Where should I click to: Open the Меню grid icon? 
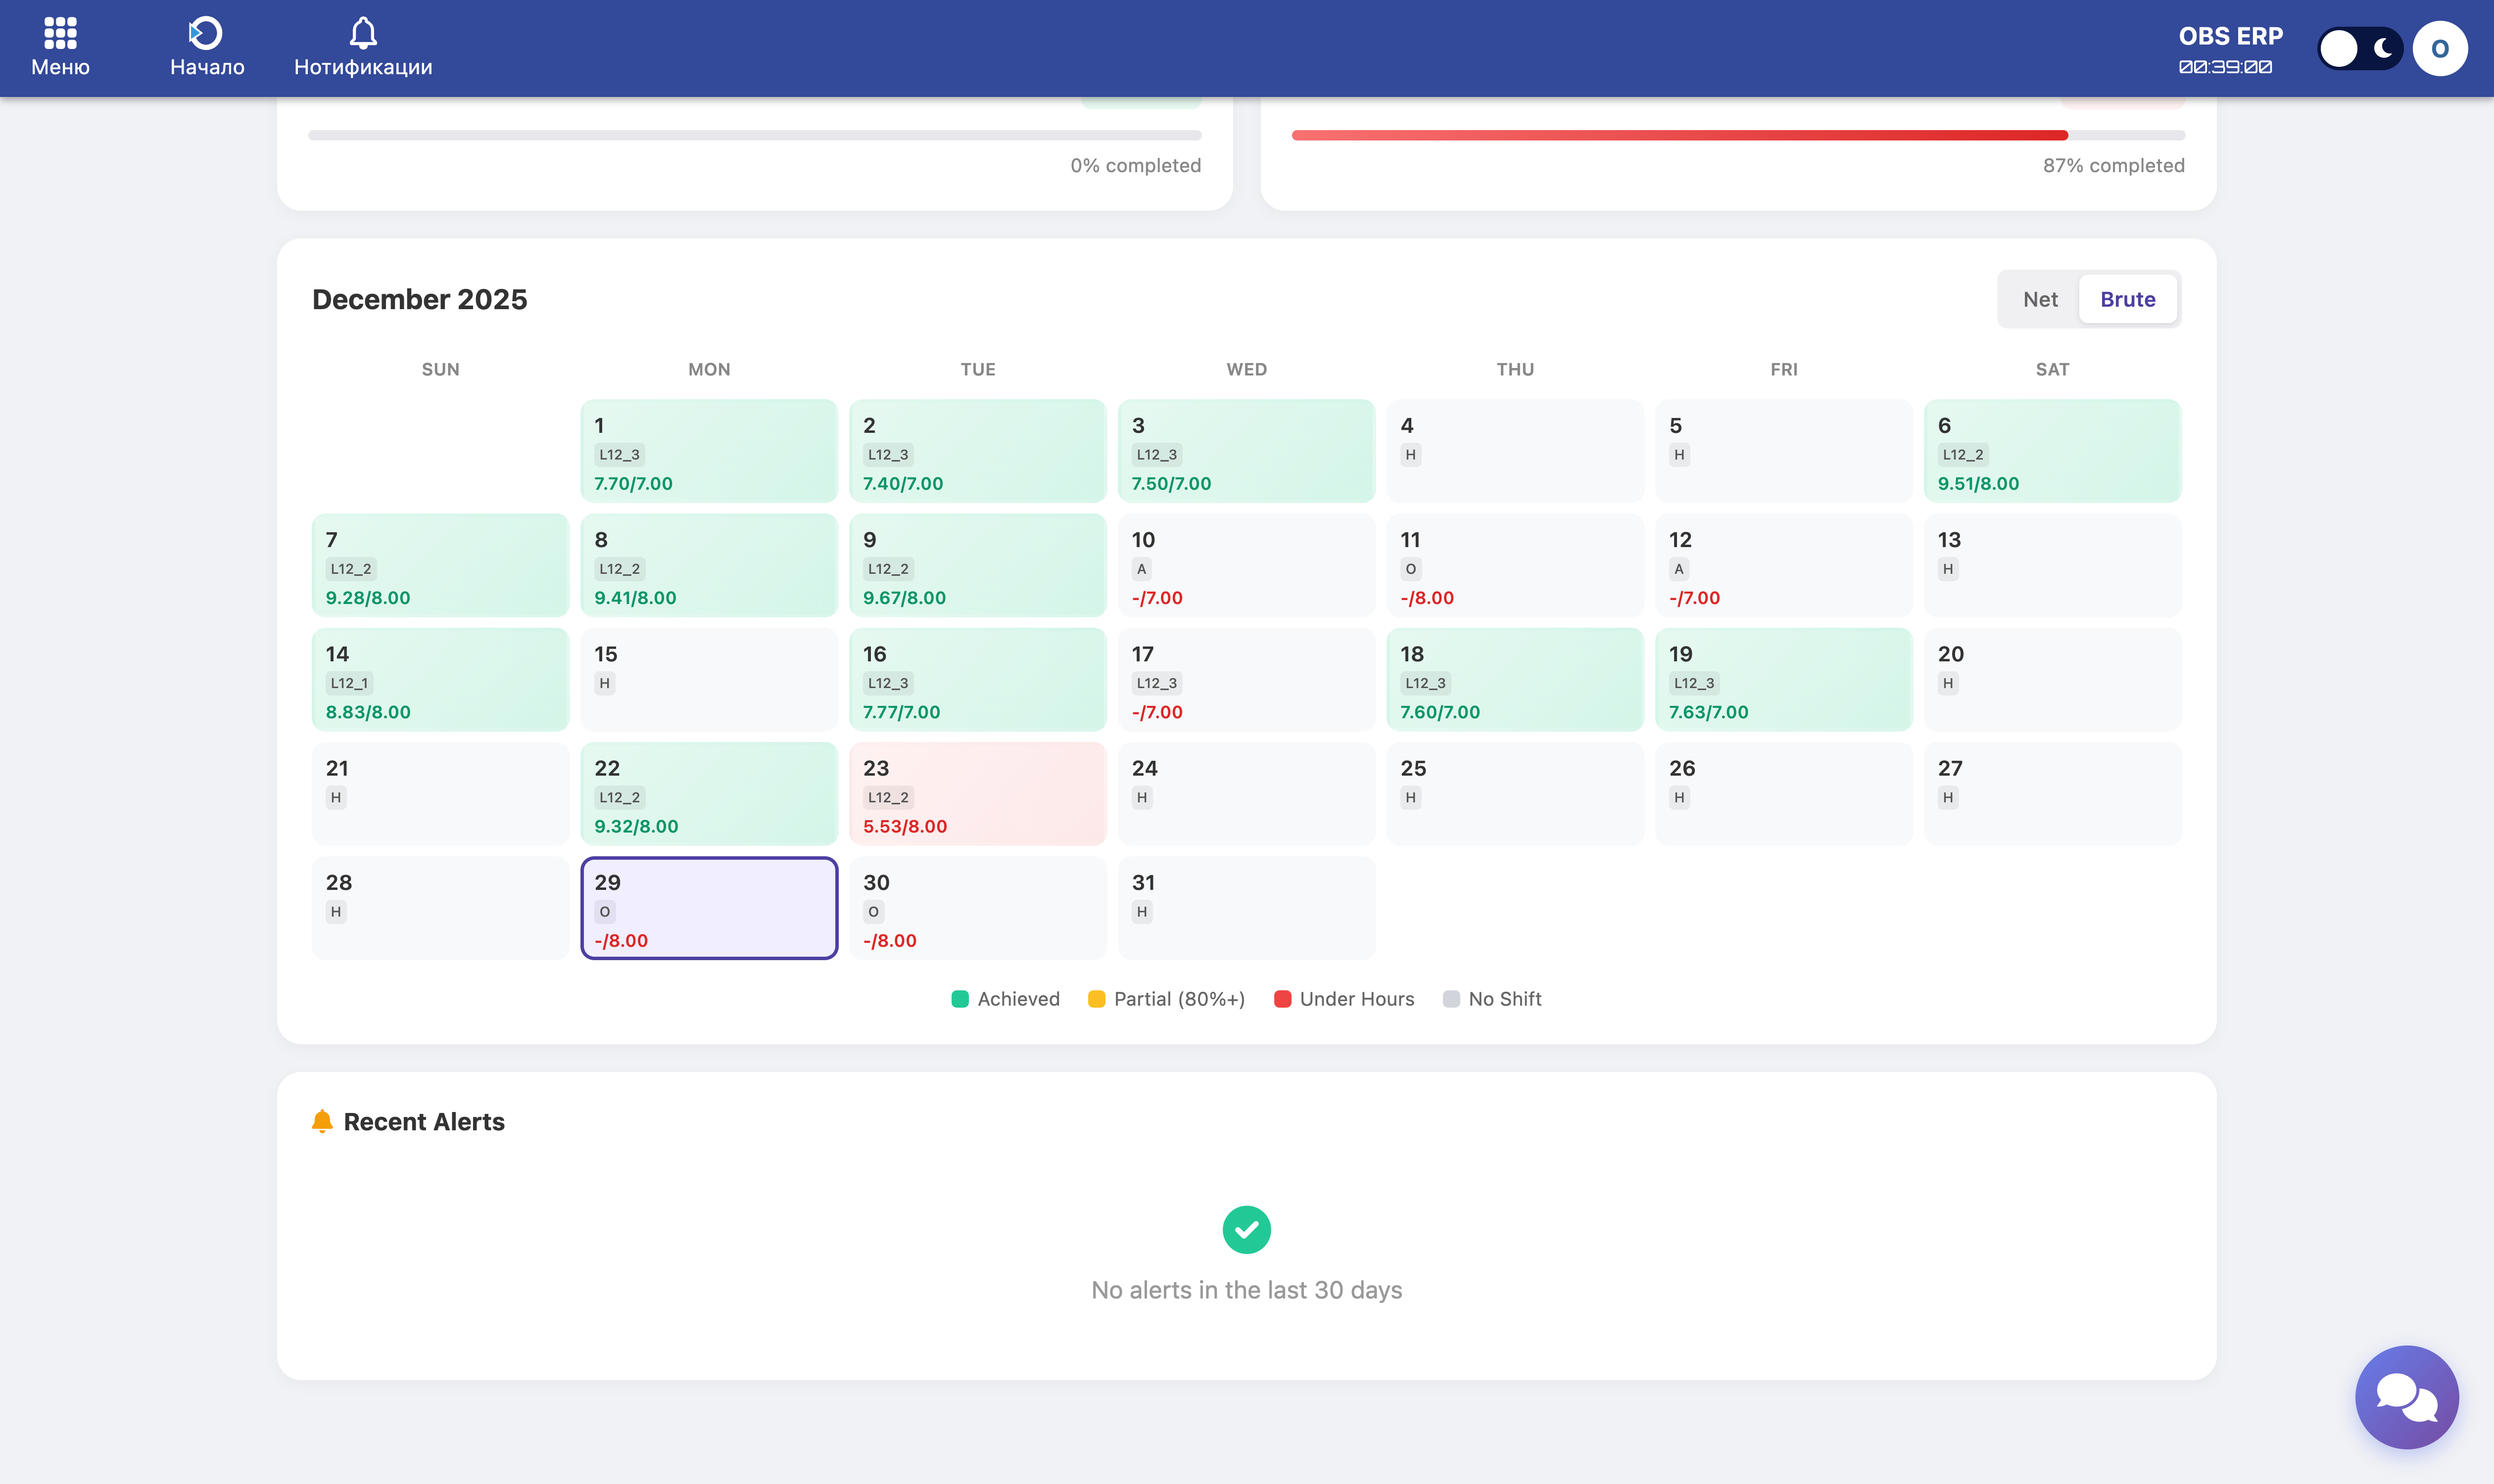(x=60, y=33)
